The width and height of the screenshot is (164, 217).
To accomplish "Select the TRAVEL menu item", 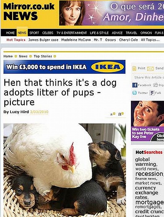I will 131,33.
